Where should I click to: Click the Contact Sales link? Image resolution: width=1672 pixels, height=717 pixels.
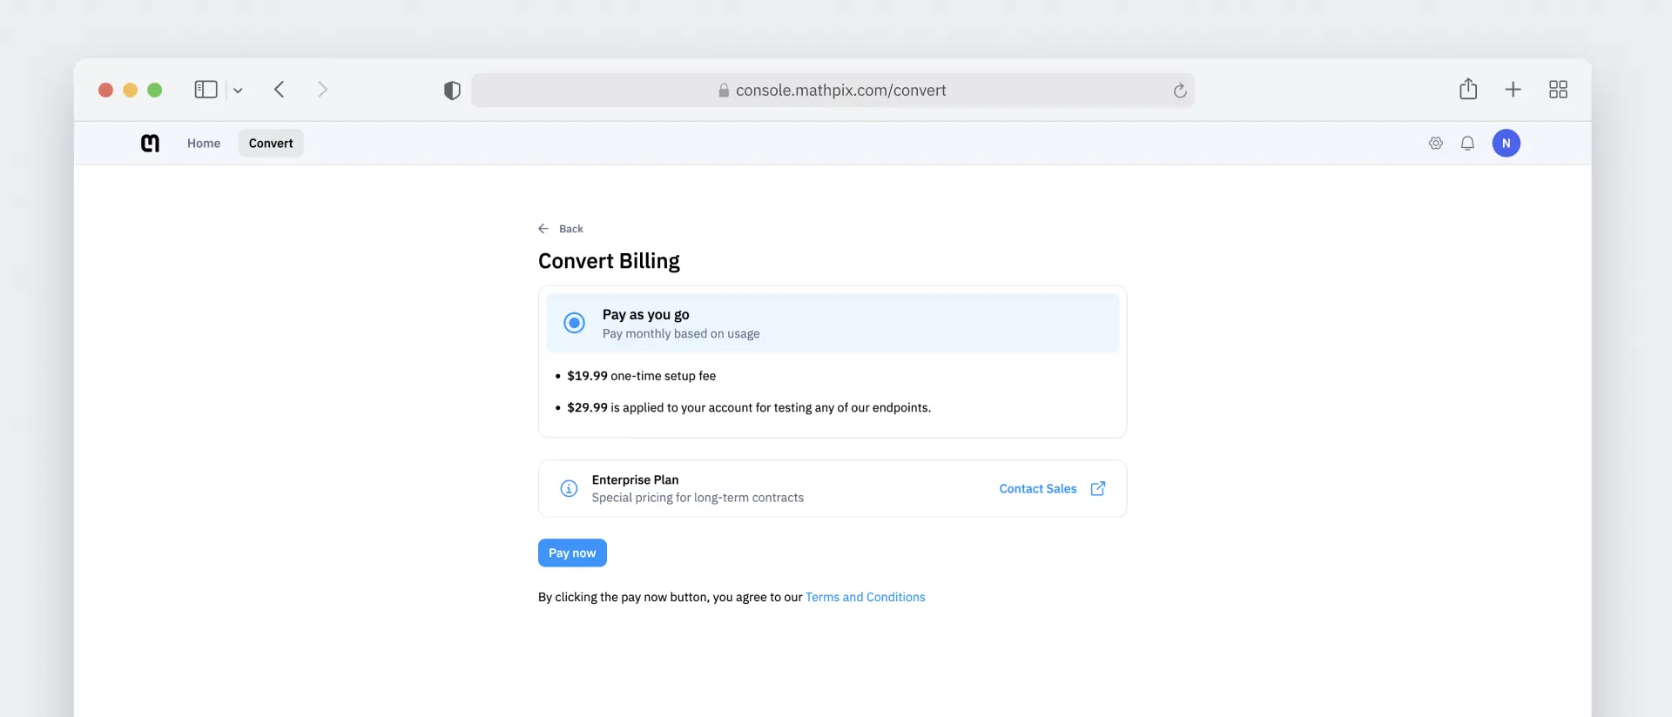click(x=1037, y=488)
